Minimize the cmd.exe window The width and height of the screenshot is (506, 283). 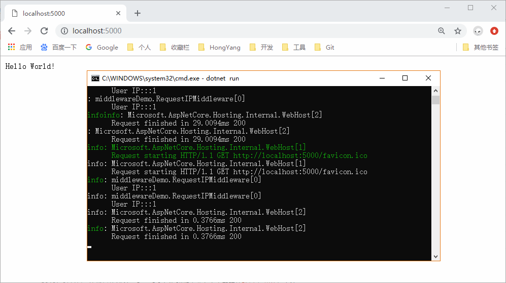[x=382, y=78]
